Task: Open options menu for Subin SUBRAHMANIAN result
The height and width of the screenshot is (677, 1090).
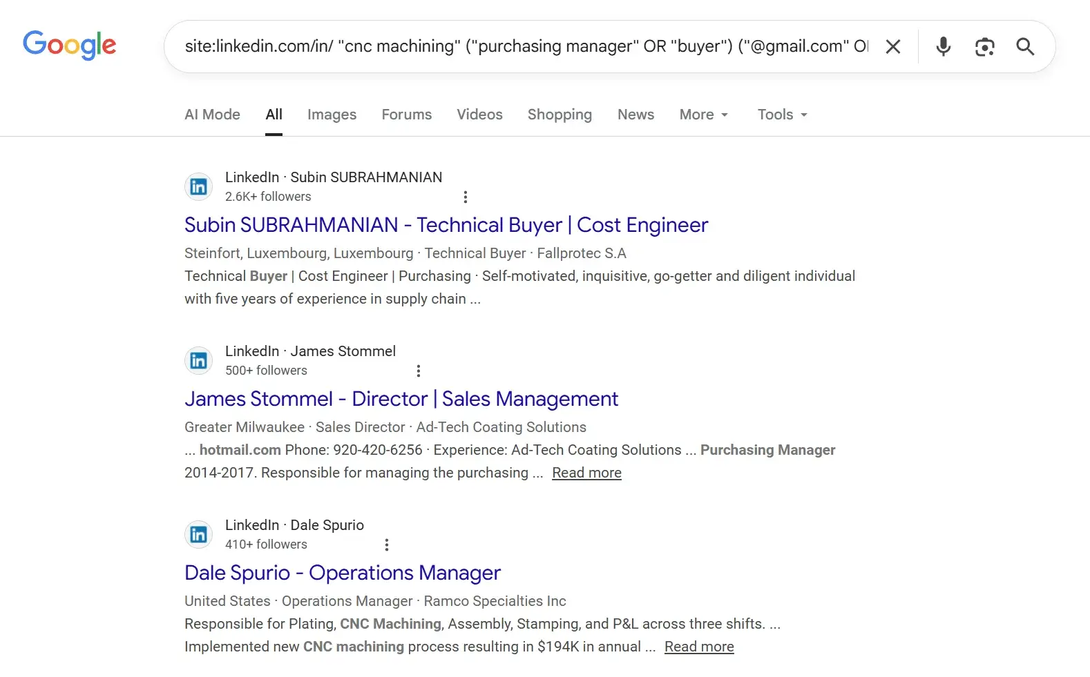Action: tap(466, 197)
